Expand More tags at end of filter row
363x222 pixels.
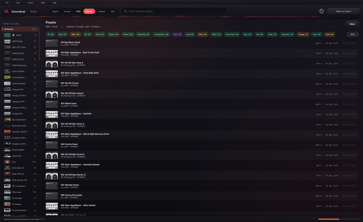[x=353, y=34]
